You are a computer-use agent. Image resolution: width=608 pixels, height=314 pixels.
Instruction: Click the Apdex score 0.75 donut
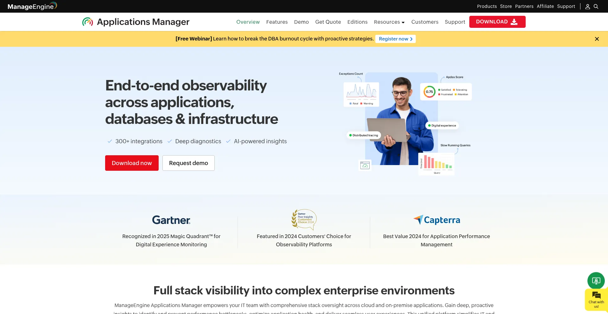(x=429, y=92)
